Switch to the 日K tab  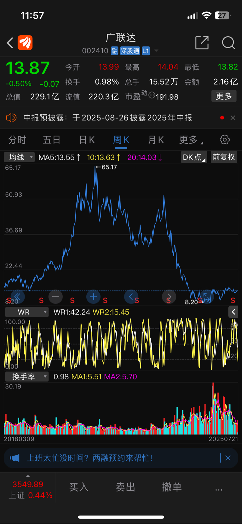pos(87,140)
